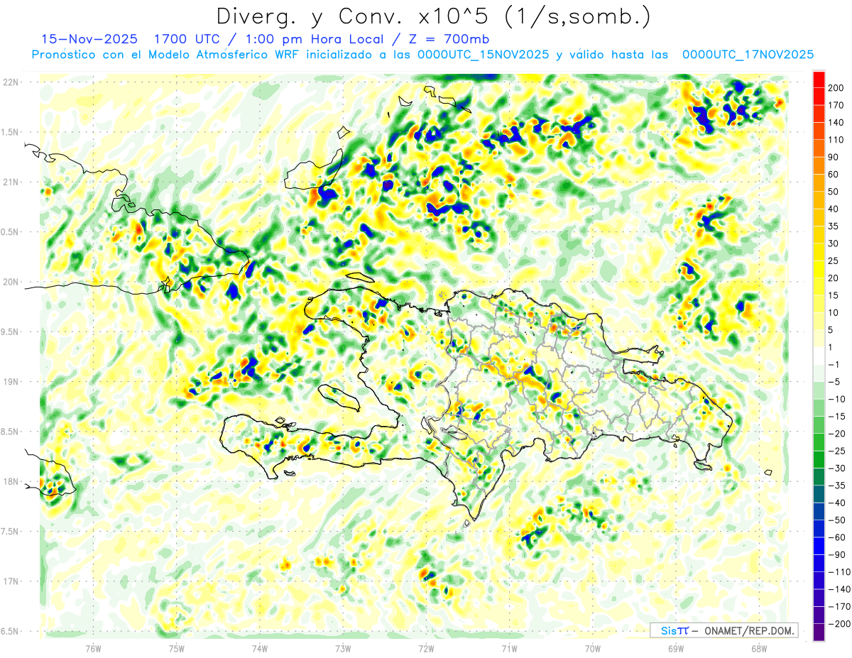Click the 17N latitude label
Screen dimensions: 852x658
click(x=11, y=581)
